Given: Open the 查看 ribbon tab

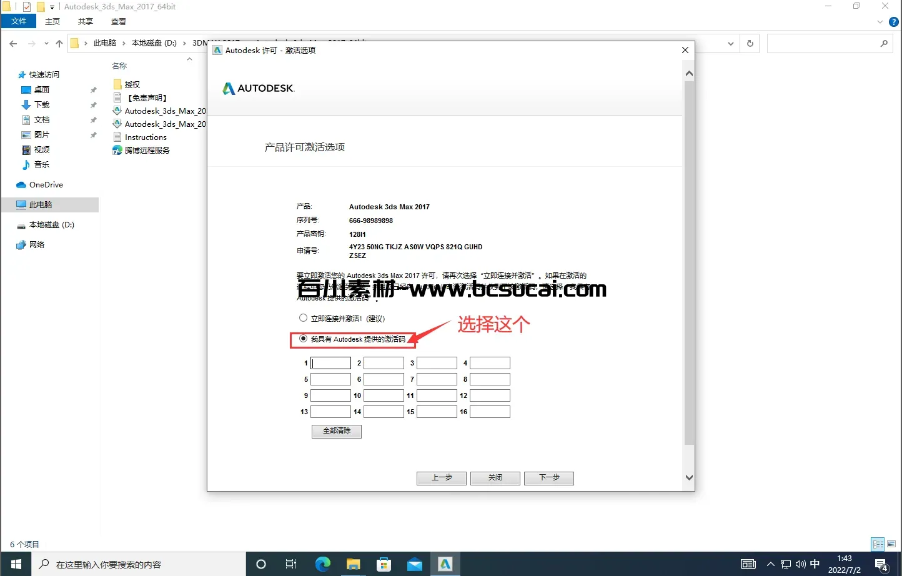Looking at the screenshot, I should tap(119, 21).
